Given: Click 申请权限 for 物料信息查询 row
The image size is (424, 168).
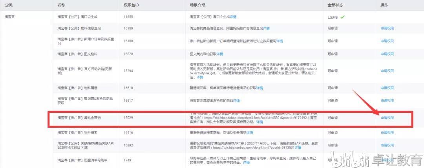Looking at the screenshot, I should [x=387, y=28].
